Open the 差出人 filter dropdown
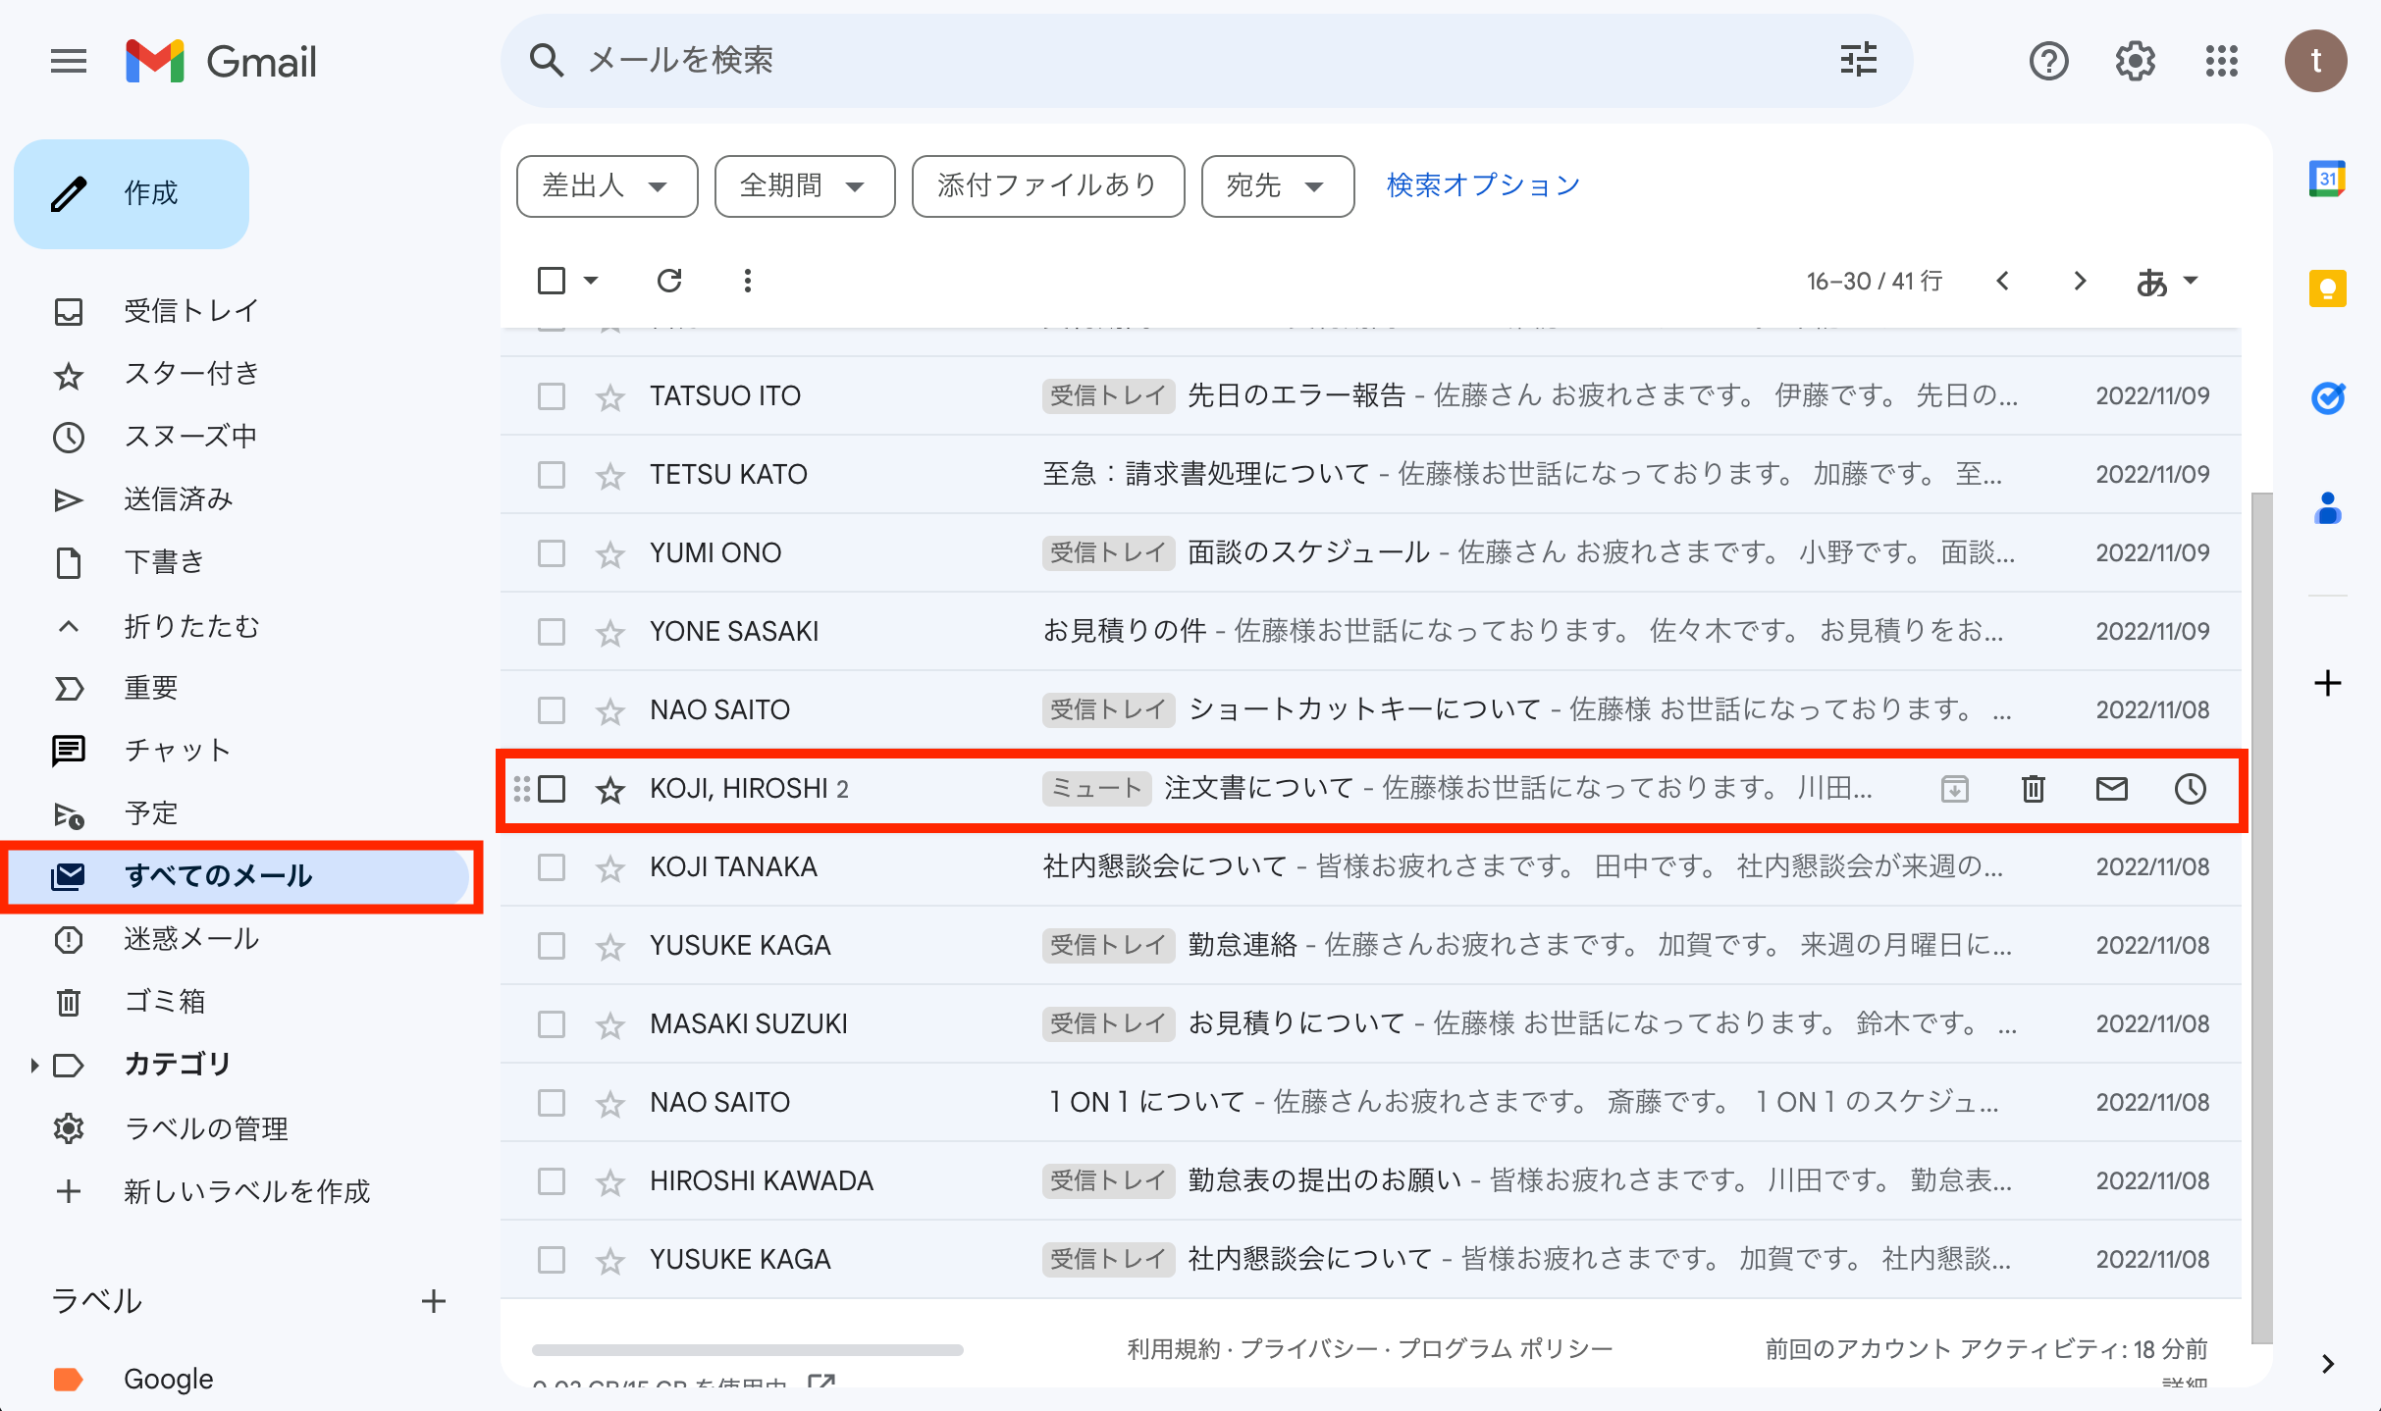This screenshot has width=2381, height=1411. (x=607, y=185)
